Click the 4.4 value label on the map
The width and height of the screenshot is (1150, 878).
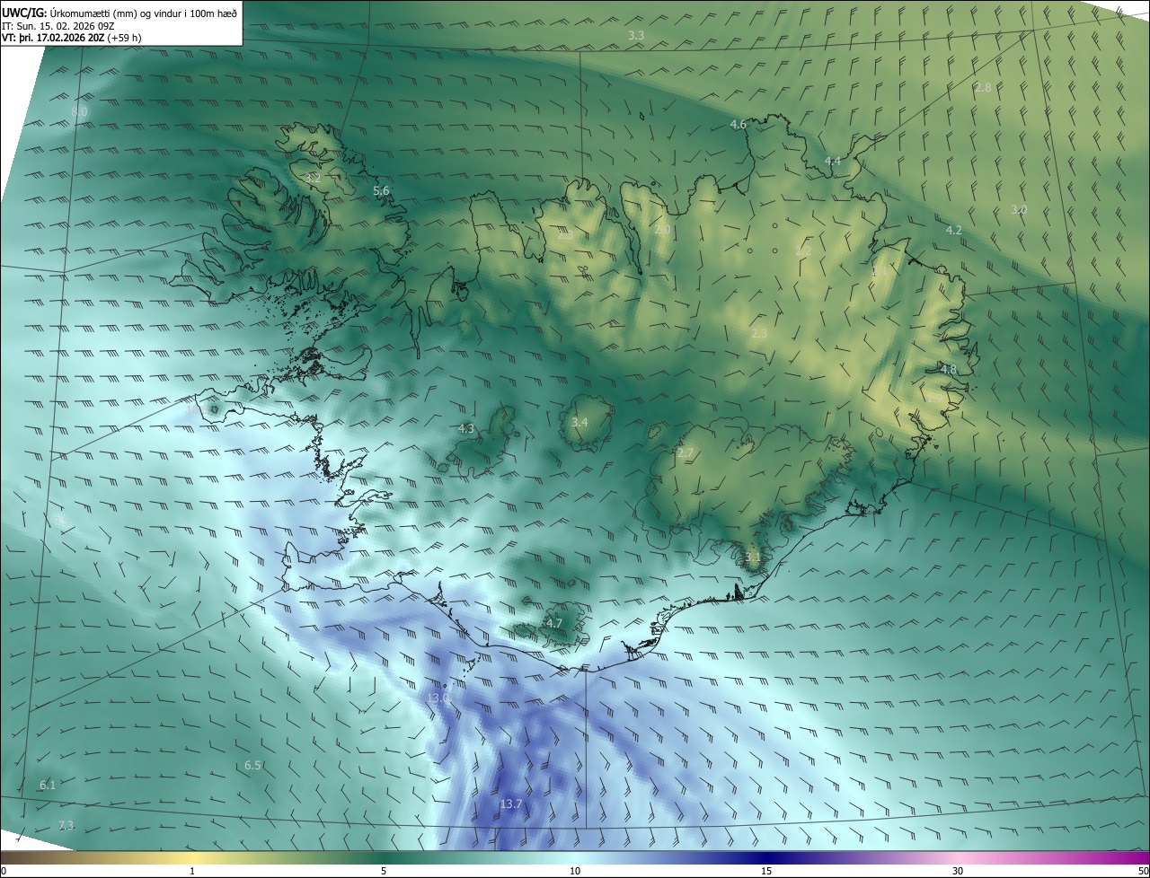pyautogui.click(x=833, y=161)
